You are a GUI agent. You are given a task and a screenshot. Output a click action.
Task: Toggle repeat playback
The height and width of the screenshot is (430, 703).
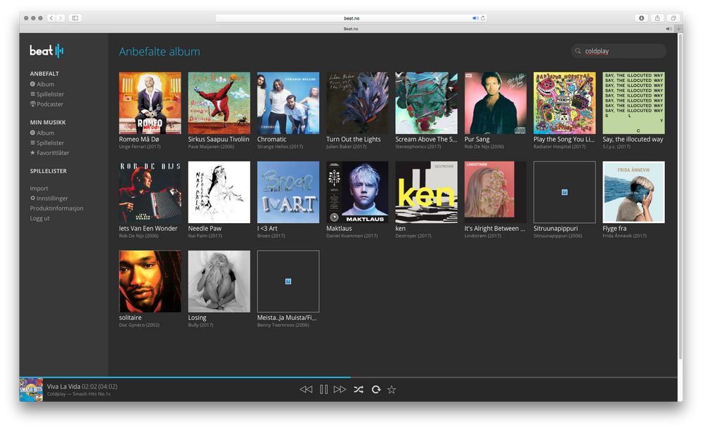click(375, 389)
